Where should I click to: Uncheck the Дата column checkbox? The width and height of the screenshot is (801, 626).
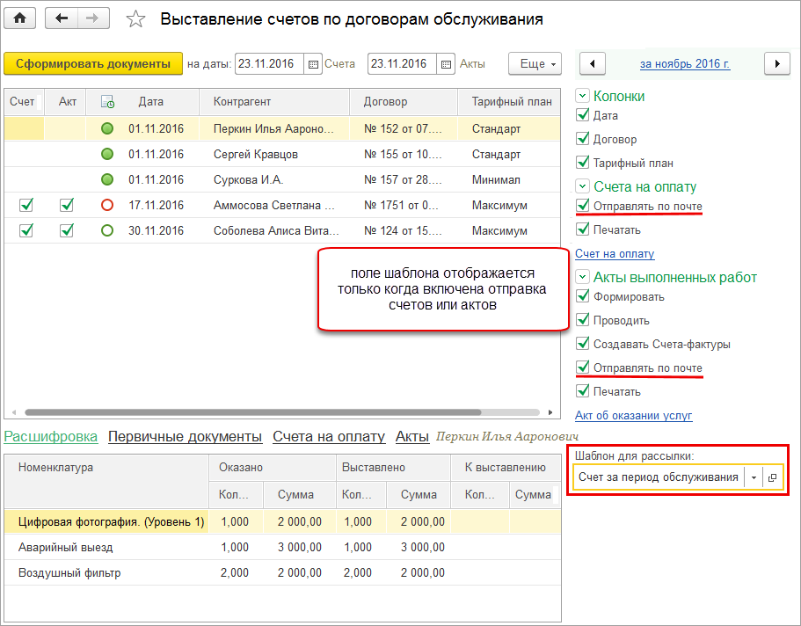pyautogui.click(x=582, y=115)
